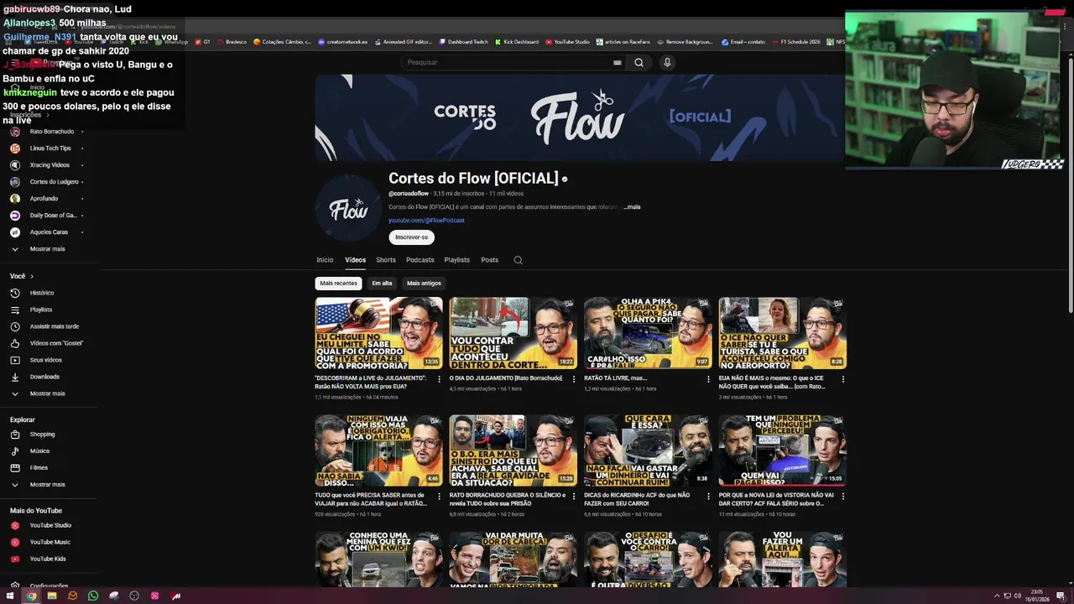The image size is (1074, 604).
Task: Select the Mais antigos sort chip
Action: 424,284
